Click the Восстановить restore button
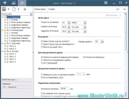This screenshot has width=129, height=99. pyautogui.click(x=112, y=15)
